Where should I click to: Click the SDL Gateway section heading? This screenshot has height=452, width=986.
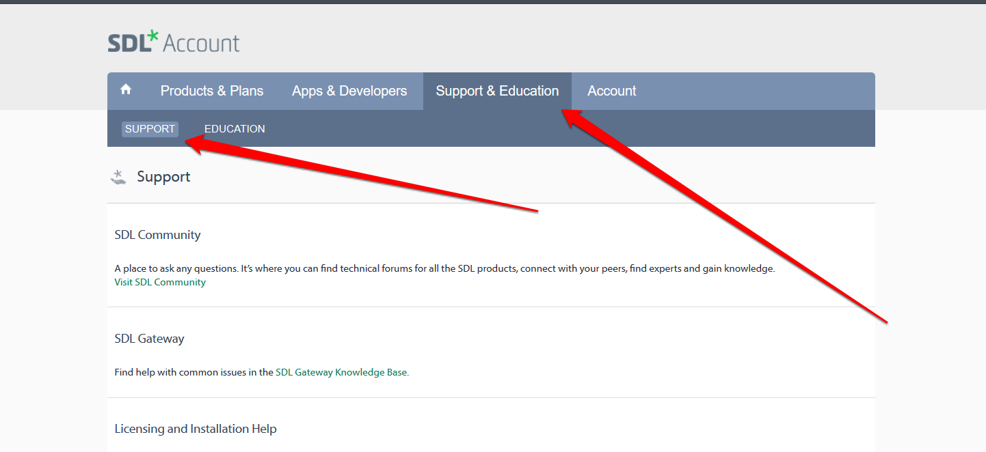tap(149, 339)
